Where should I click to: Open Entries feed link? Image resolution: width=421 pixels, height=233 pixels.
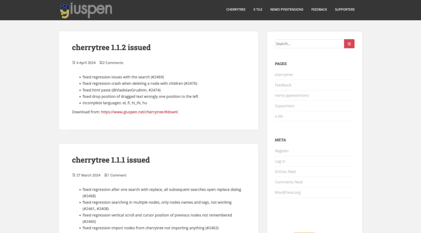285,172
